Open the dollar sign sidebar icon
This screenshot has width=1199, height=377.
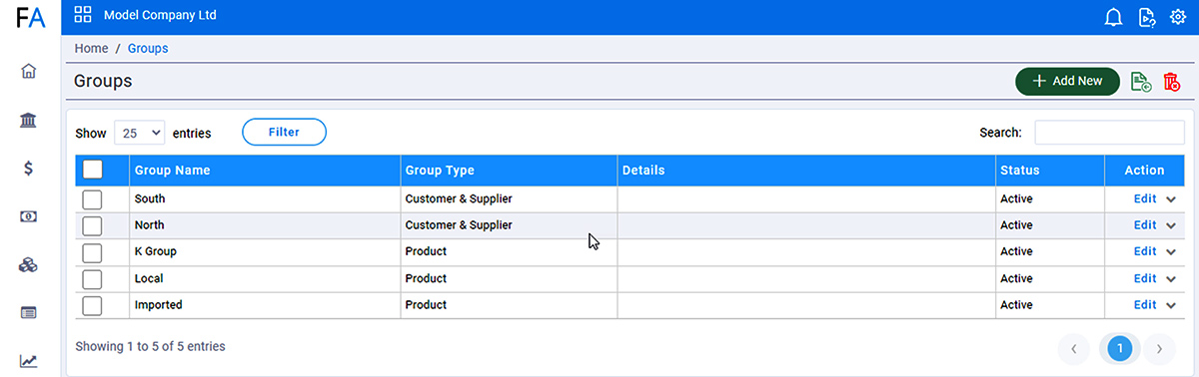[29, 168]
